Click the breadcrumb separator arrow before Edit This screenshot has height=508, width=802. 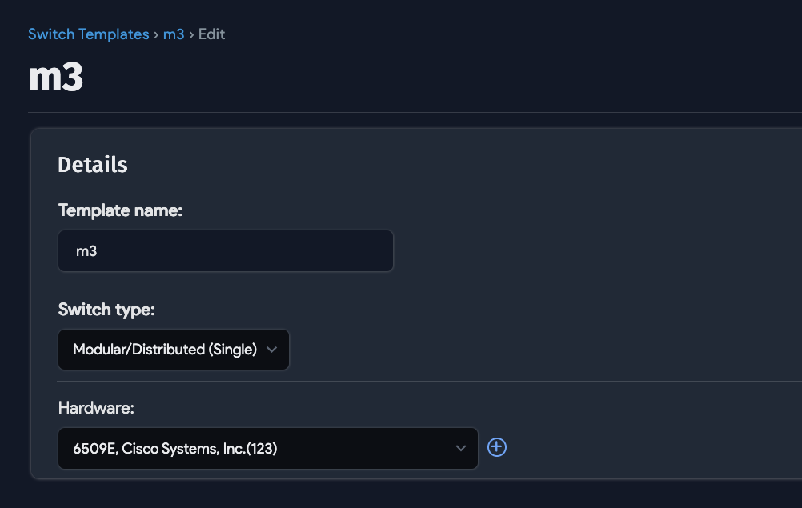pos(191,34)
